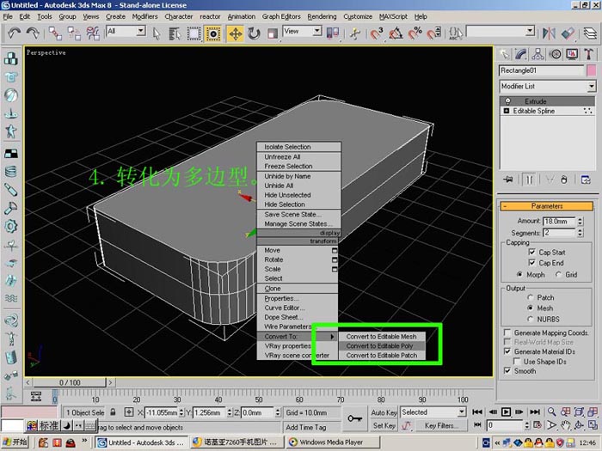The height and width of the screenshot is (451, 602).
Task: Toggle the Selection Lock padlock
Action: point(113,412)
